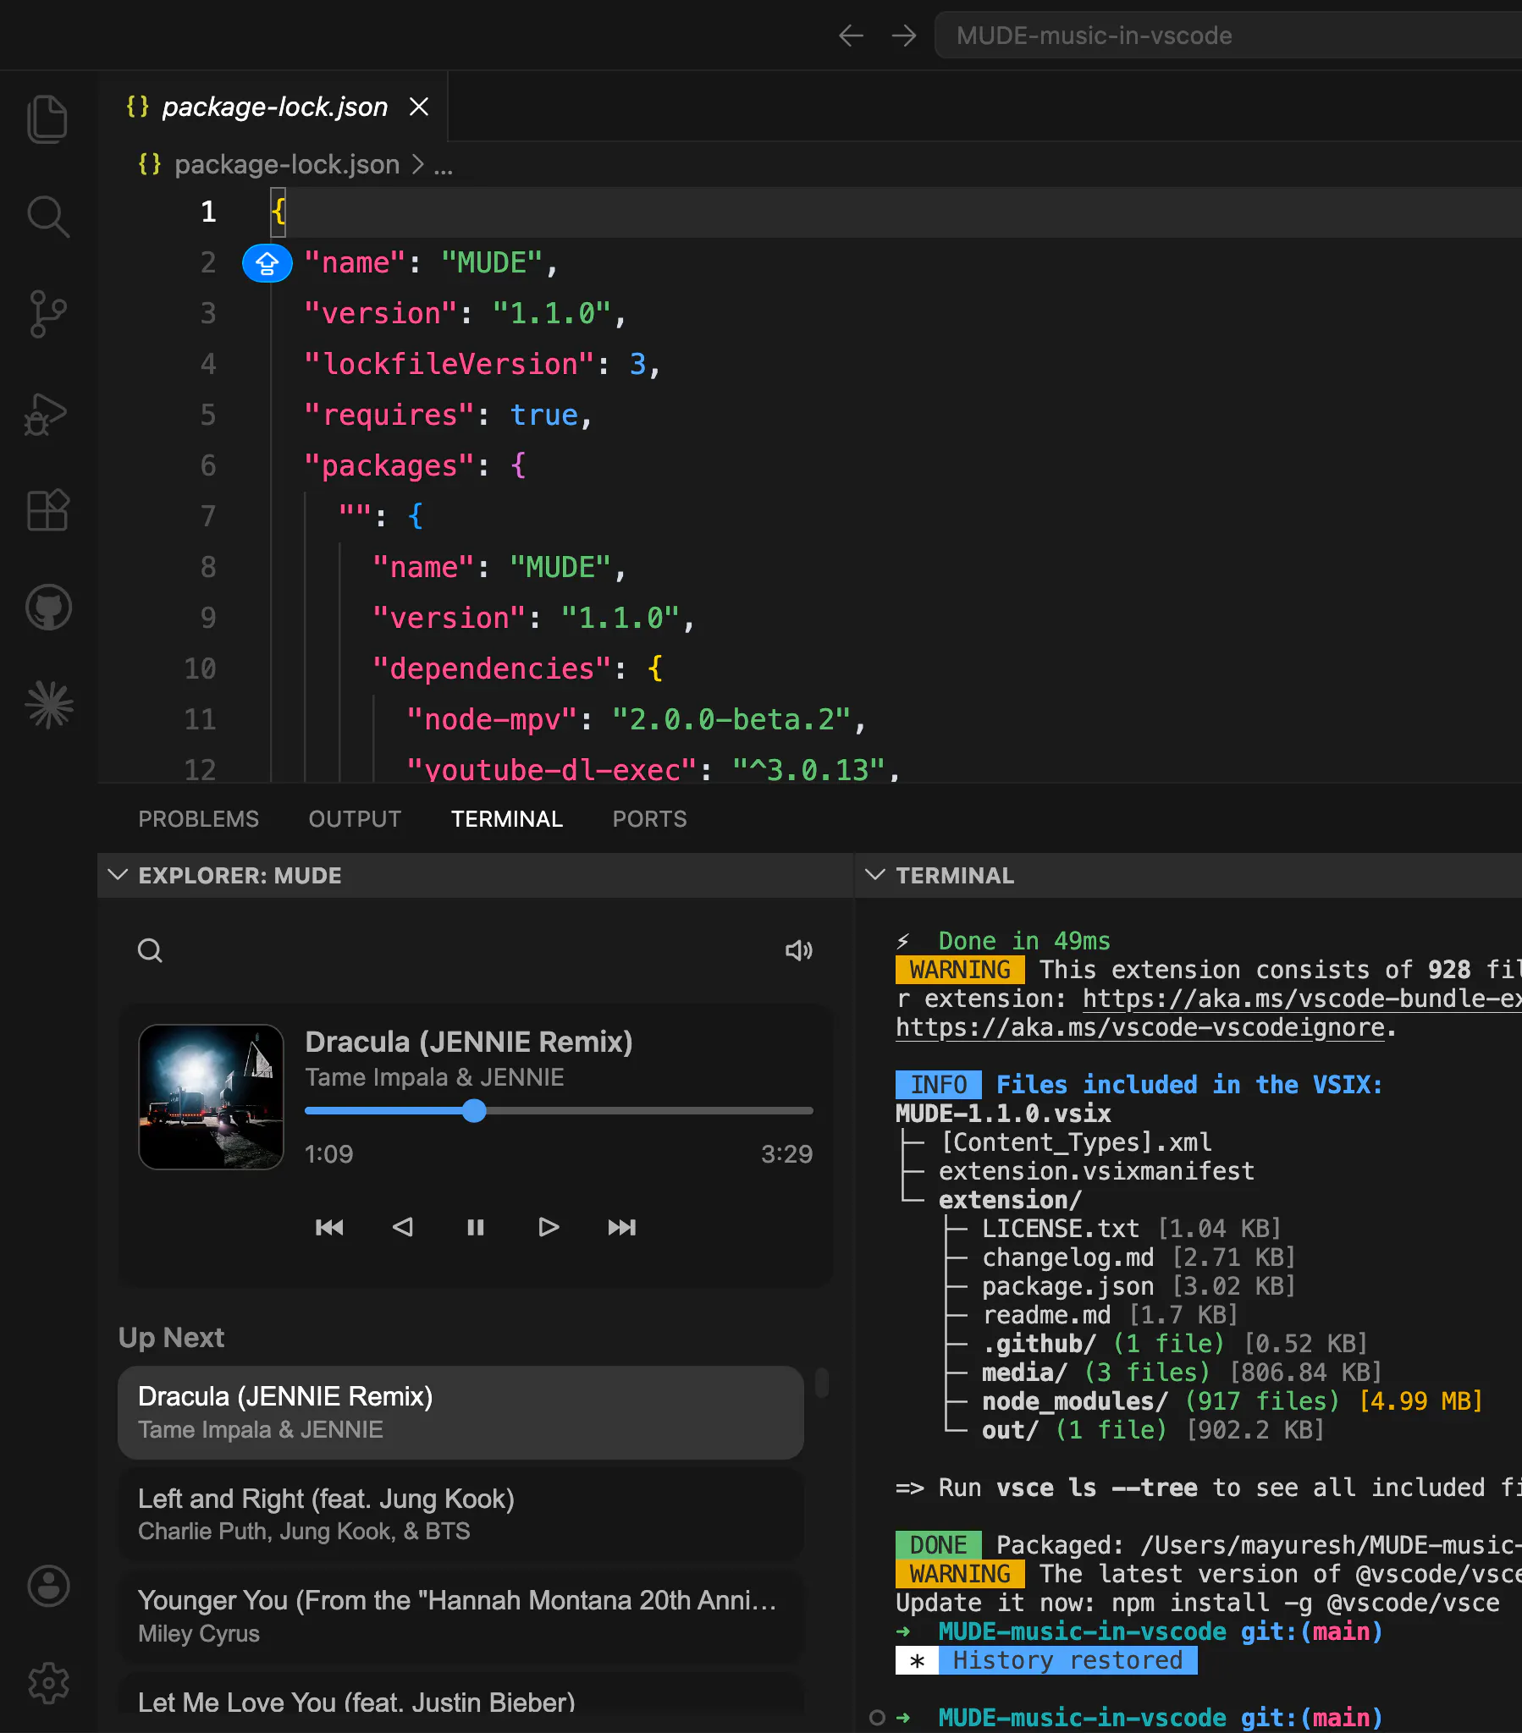
Task: Go back with the left arrow
Action: tap(851, 36)
